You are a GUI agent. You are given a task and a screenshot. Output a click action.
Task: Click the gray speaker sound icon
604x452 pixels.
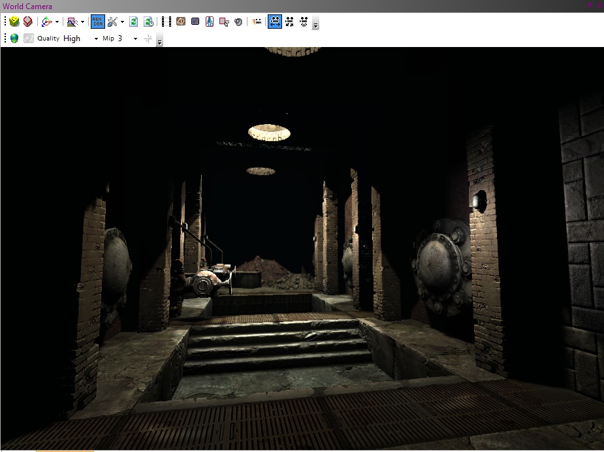point(238,22)
